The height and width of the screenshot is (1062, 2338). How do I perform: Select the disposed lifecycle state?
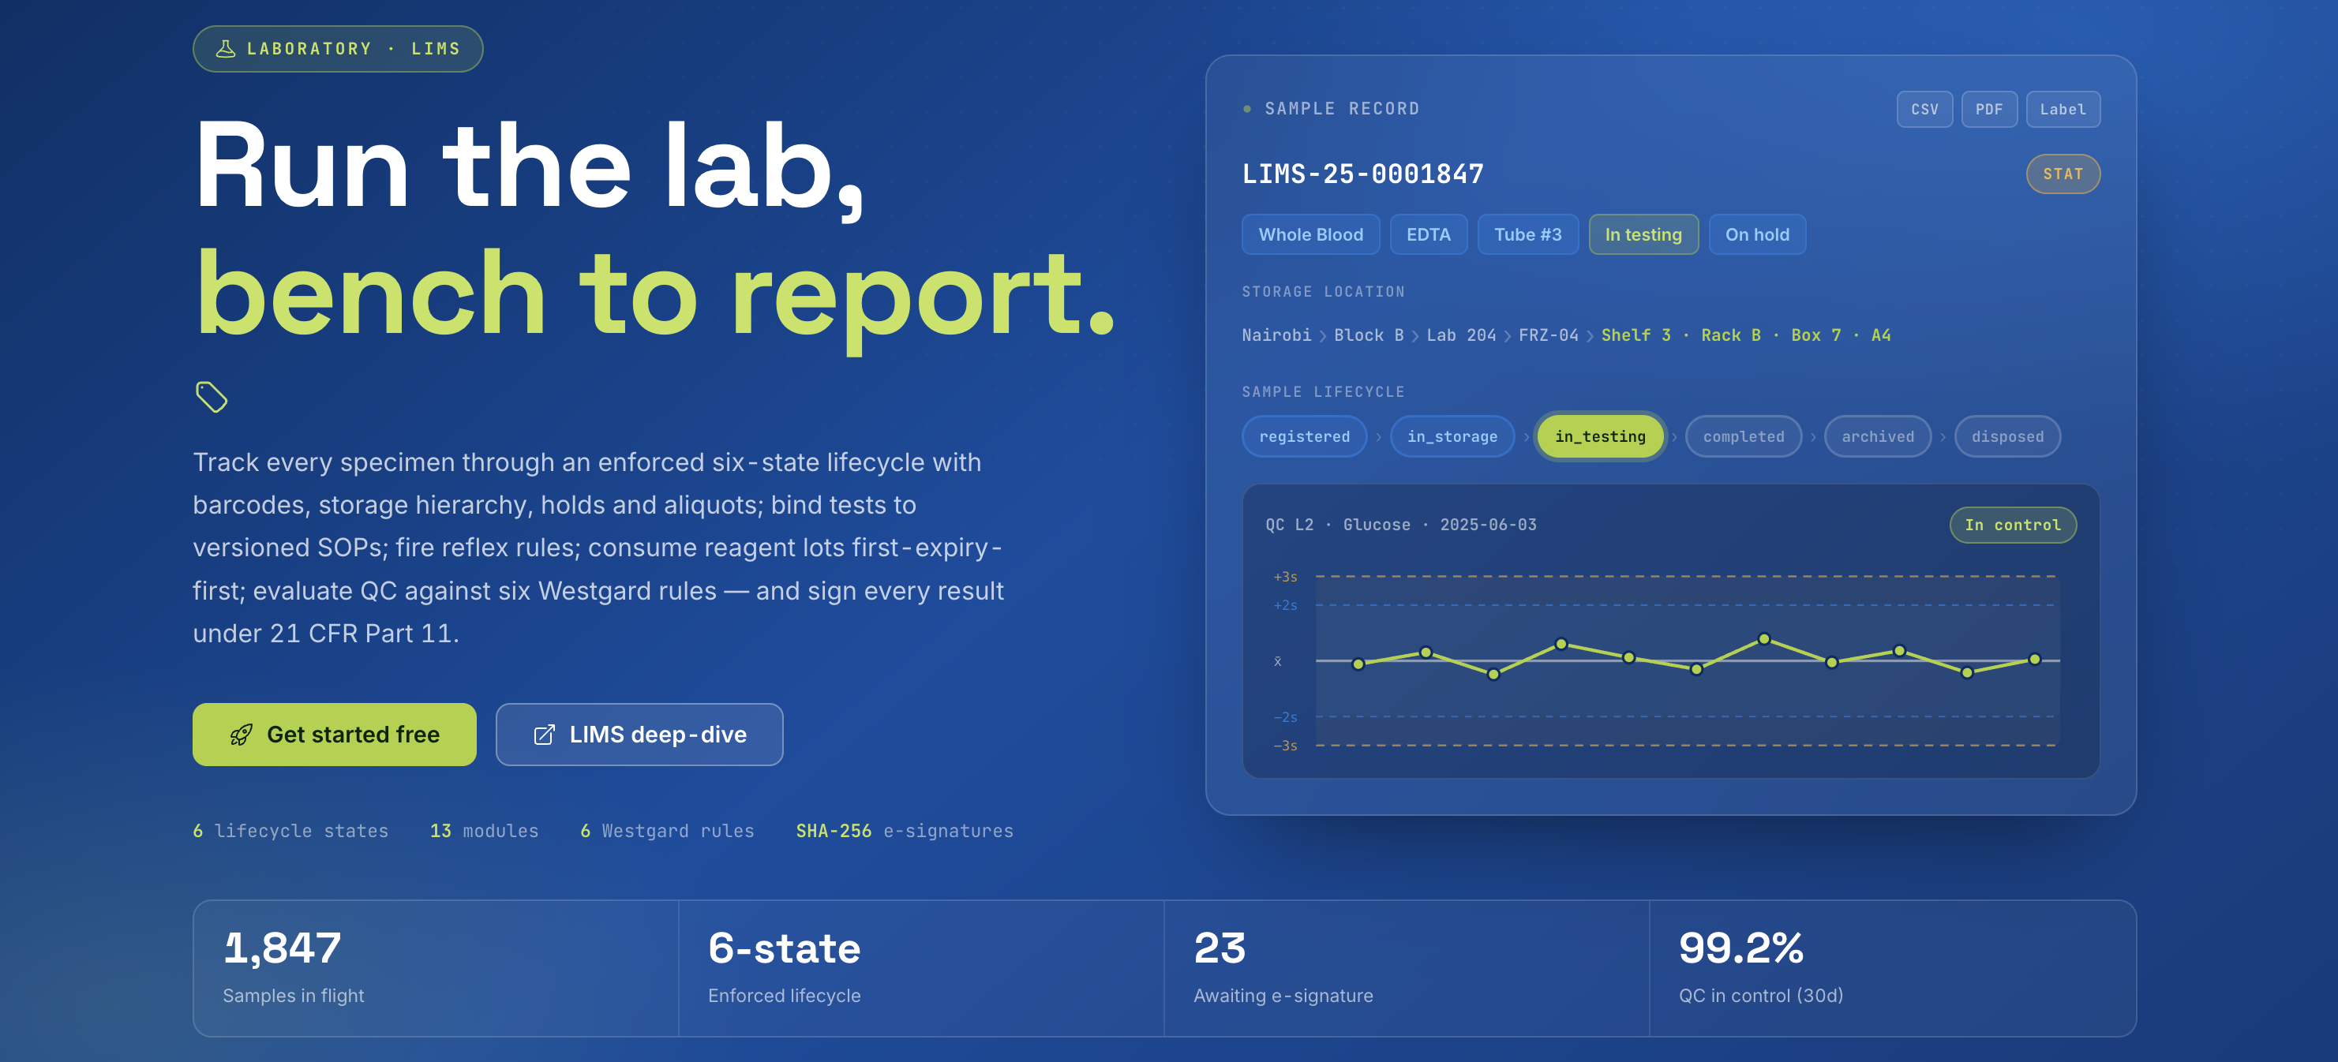[2006, 436]
